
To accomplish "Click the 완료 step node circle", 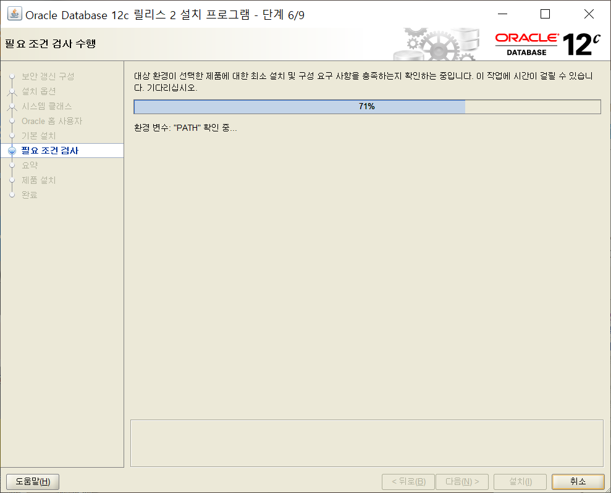I will pos(12,194).
